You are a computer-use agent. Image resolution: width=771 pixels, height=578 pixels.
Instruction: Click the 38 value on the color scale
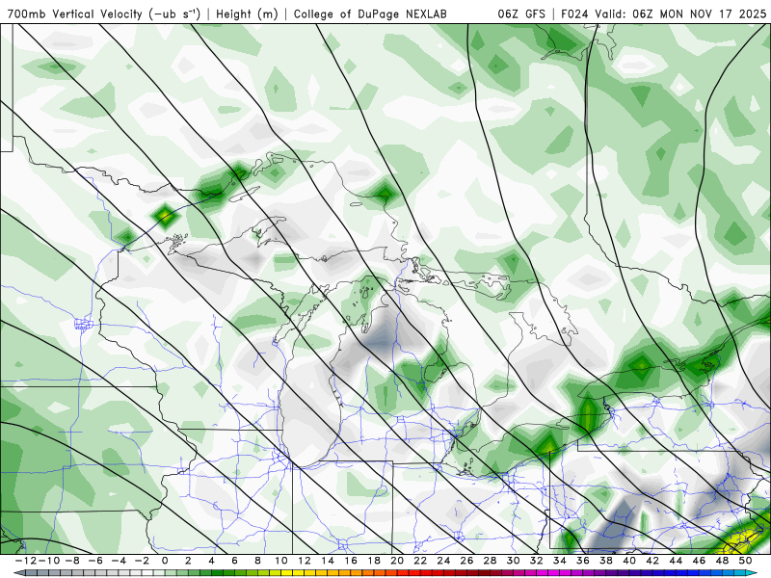coord(606,561)
